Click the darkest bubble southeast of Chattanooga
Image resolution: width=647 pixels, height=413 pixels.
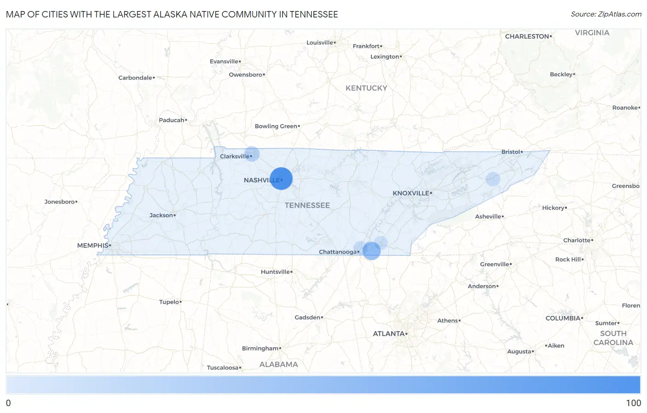point(371,251)
